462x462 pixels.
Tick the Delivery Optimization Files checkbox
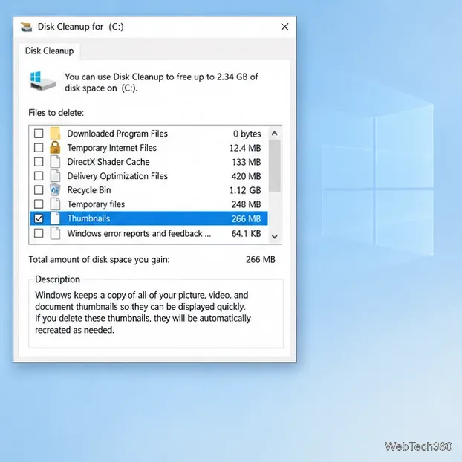click(39, 176)
